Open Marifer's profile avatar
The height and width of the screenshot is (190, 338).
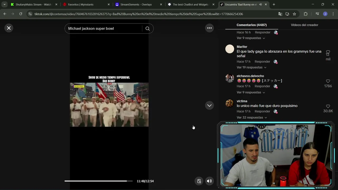point(230,49)
